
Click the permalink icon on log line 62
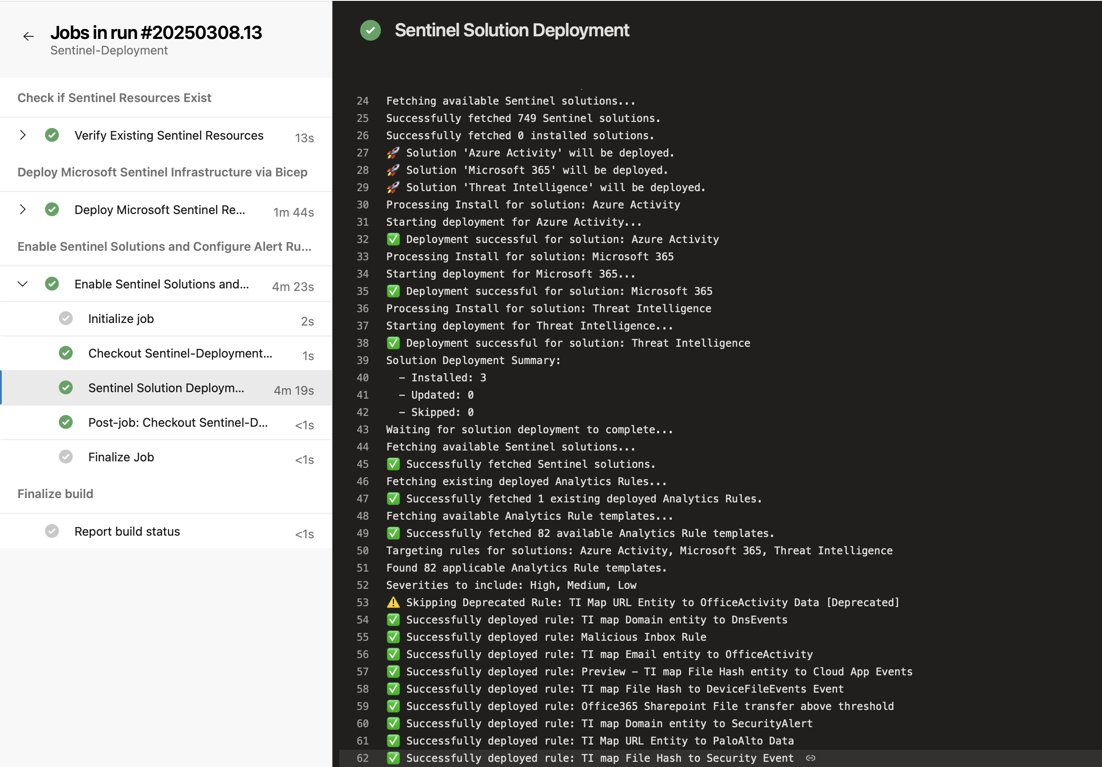[811, 758]
